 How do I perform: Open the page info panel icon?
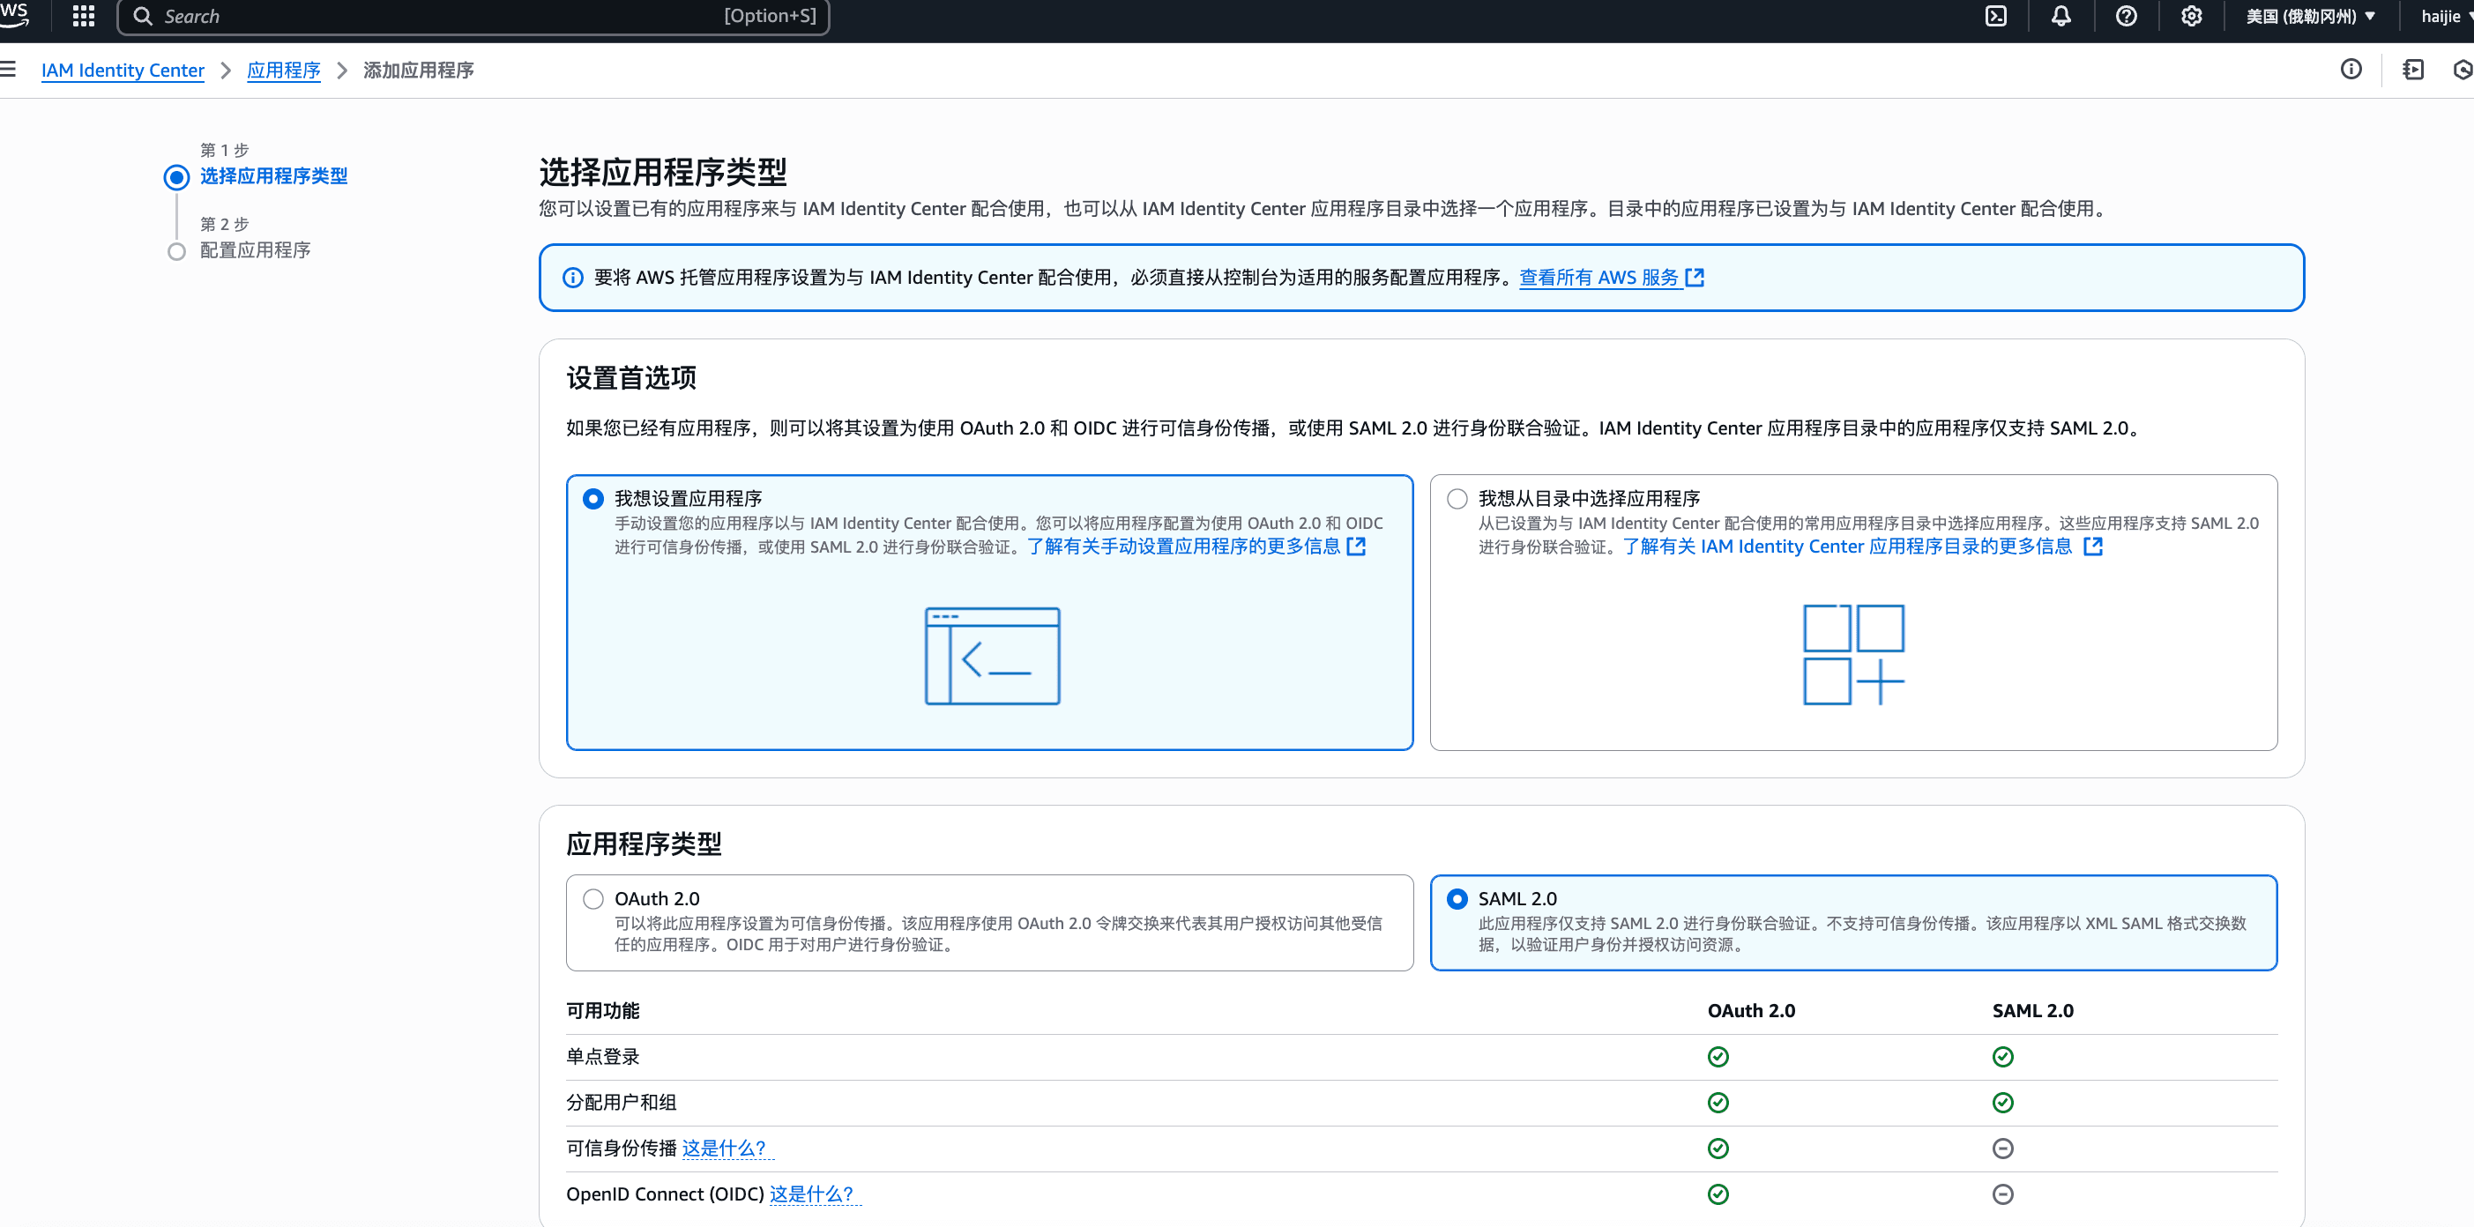[2351, 69]
